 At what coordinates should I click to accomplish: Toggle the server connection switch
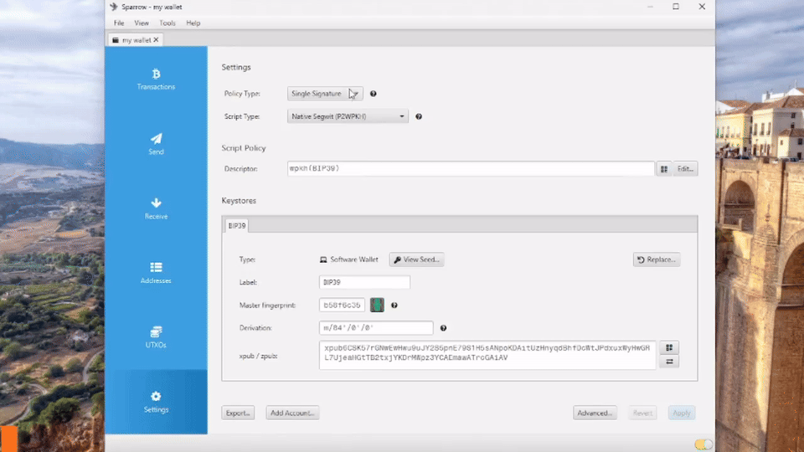pyautogui.click(x=703, y=444)
